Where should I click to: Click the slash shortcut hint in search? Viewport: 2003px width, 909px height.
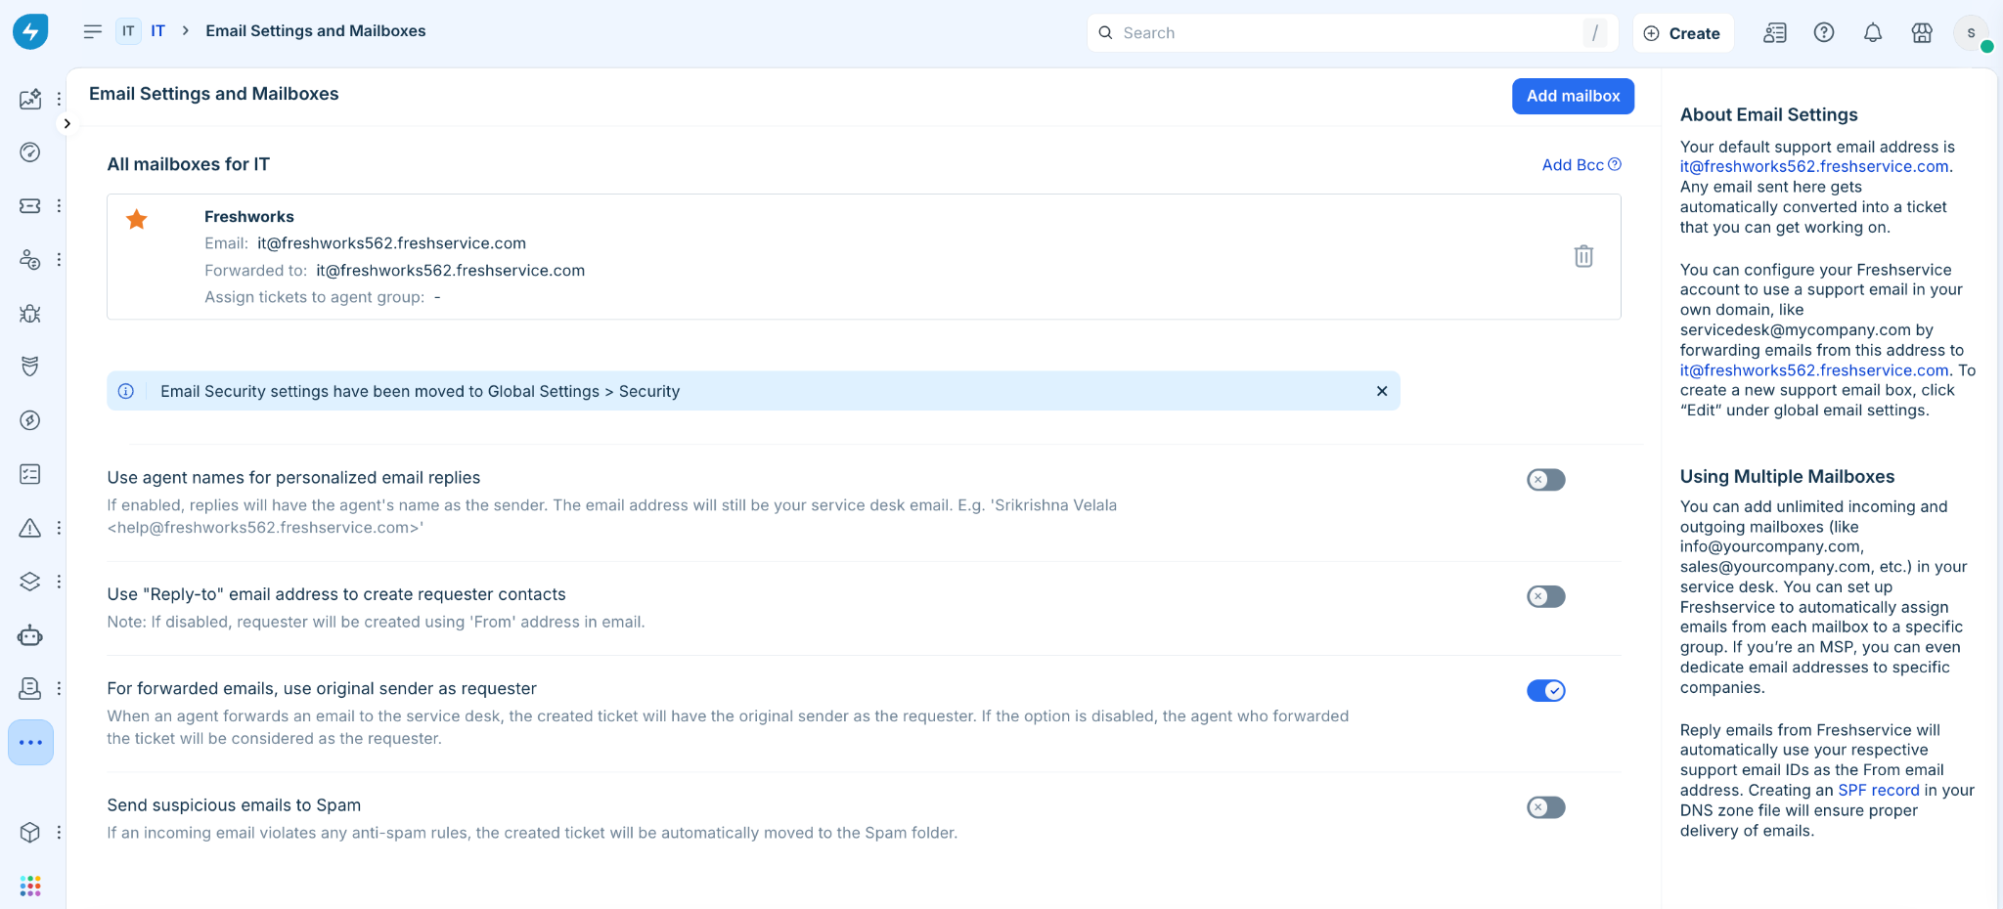tap(1595, 33)
